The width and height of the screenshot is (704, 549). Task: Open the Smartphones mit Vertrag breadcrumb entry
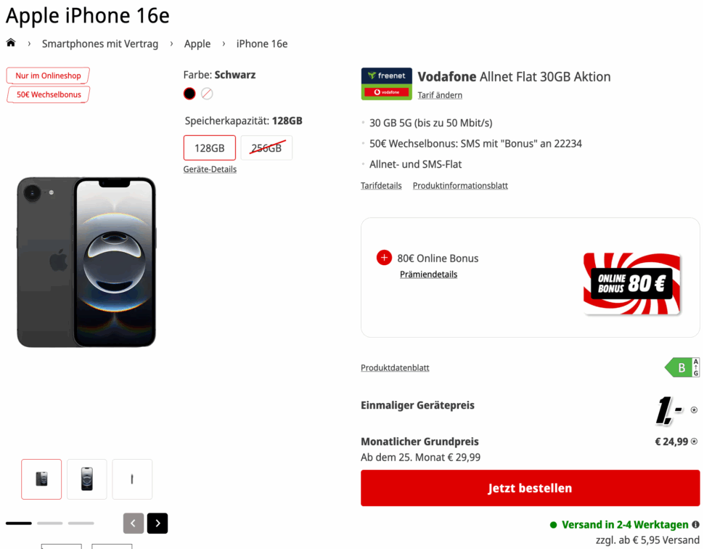[x=100, y=44]
